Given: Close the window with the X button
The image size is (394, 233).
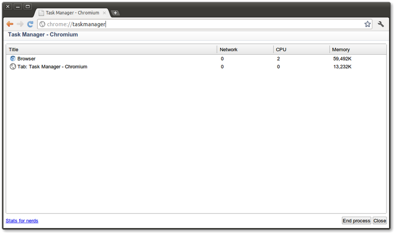Looking at the screenshot, I should pyautogui.click(x=8, y=6).
